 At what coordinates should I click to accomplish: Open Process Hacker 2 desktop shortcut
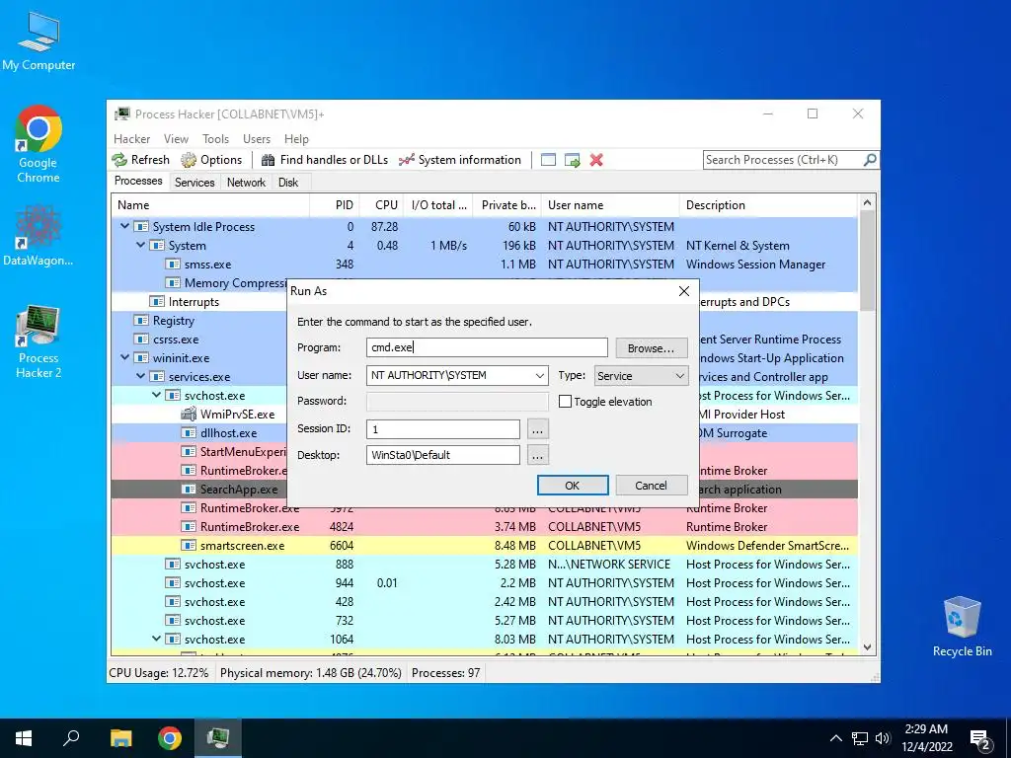(39, 341)
